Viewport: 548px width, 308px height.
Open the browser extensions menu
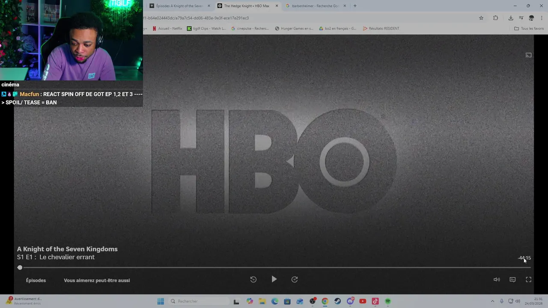495,18
